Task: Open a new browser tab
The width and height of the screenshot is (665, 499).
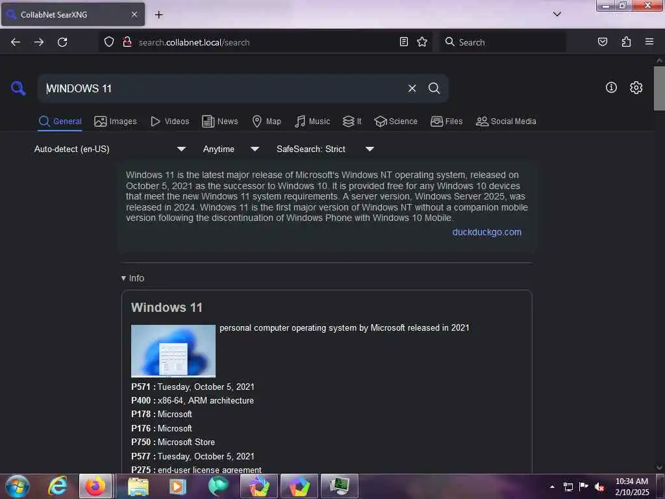Action: tap(158, 15)
